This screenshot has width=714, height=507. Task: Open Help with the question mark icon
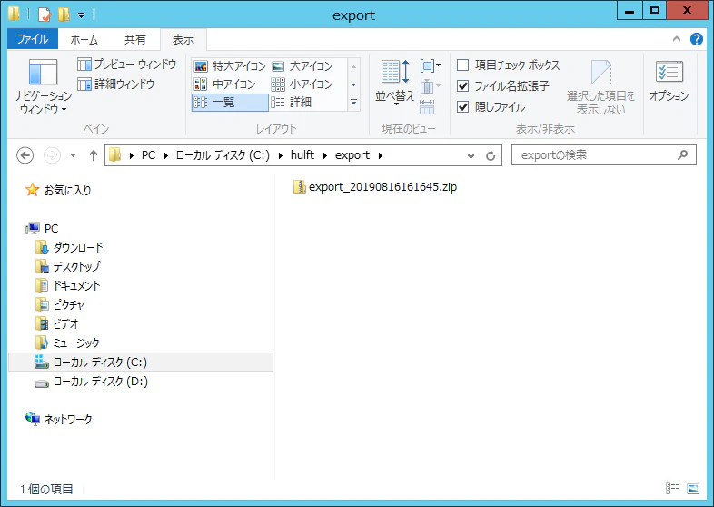point(696,39)
